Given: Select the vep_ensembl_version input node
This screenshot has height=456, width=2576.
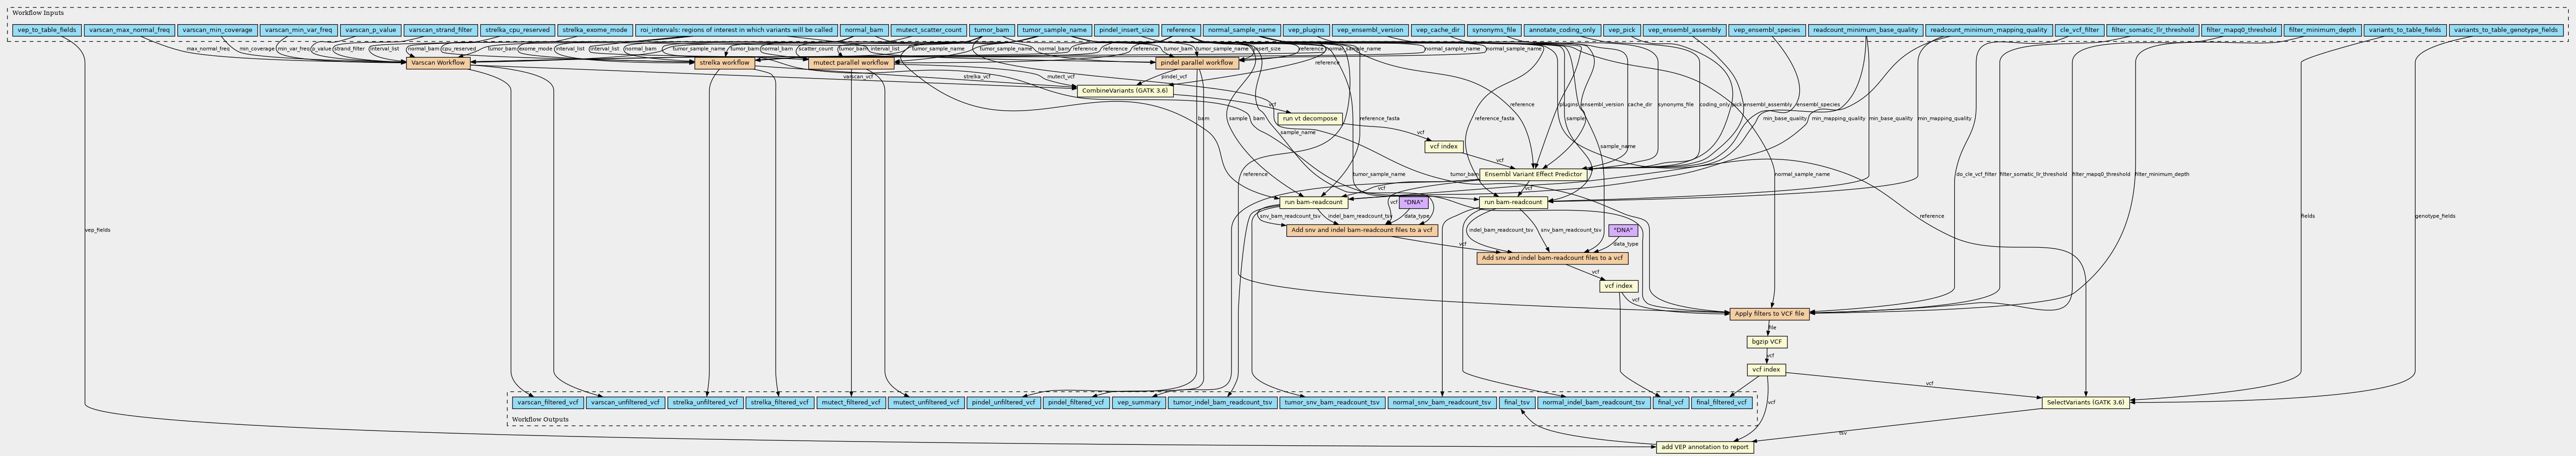Looking at the screenshot, I should [1370, 30].
